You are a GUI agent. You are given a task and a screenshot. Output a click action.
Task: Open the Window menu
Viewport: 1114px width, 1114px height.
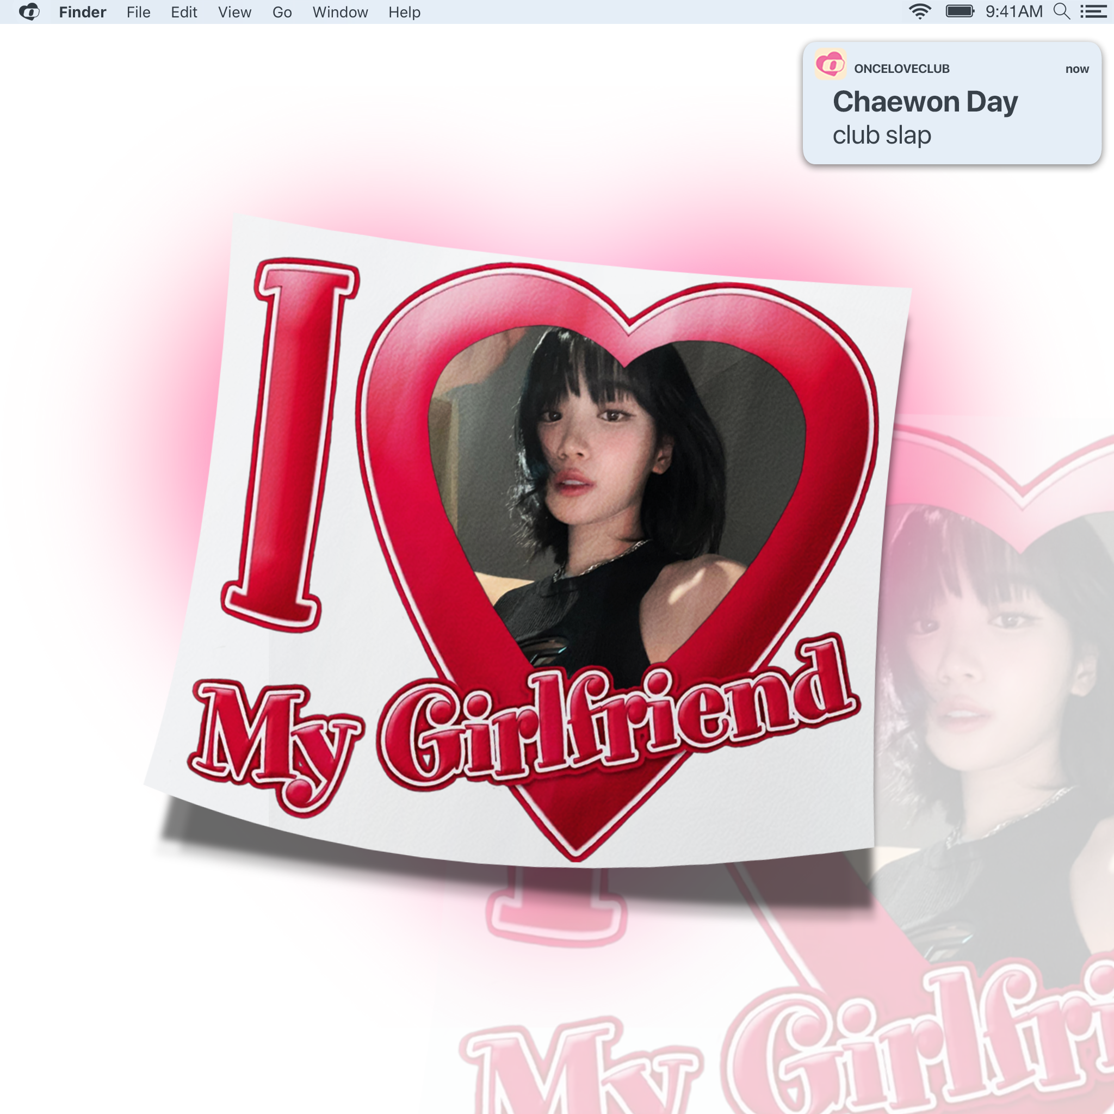(x=339, y=12)
